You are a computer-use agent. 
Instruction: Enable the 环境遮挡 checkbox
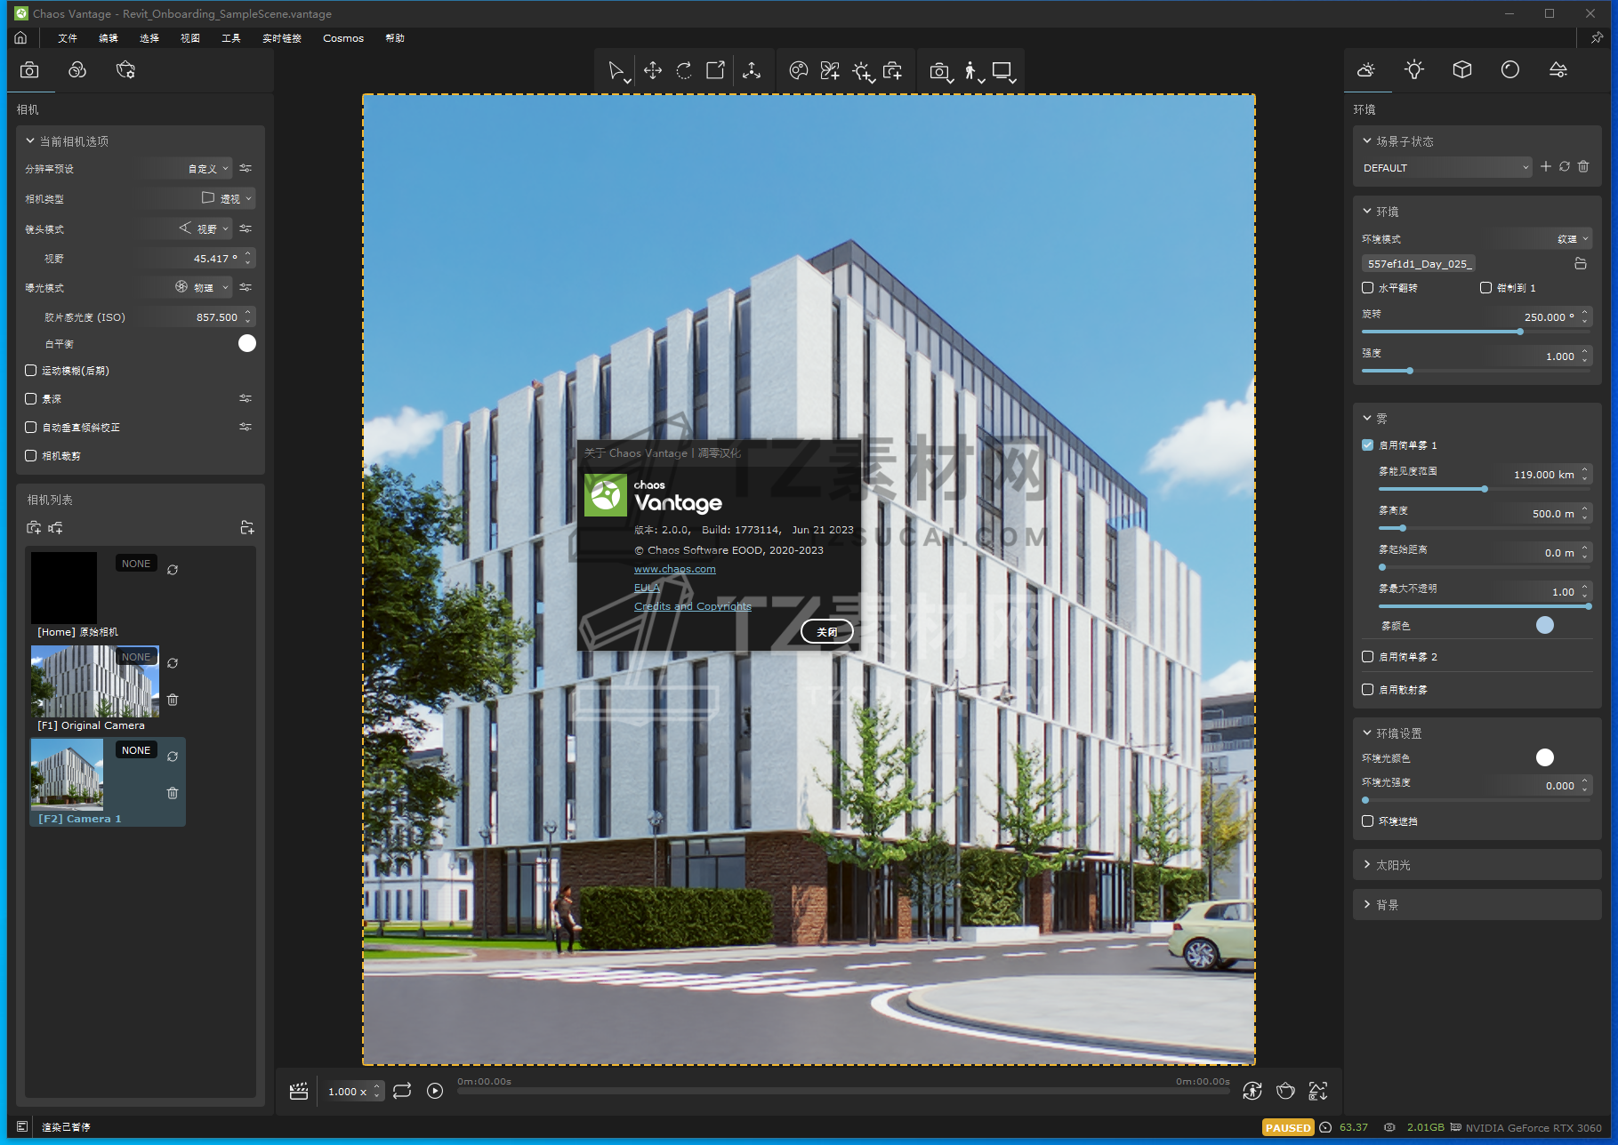1368,821
